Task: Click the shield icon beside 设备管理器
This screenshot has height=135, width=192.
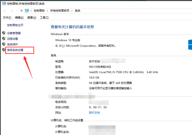Action: tap(4, 33)
